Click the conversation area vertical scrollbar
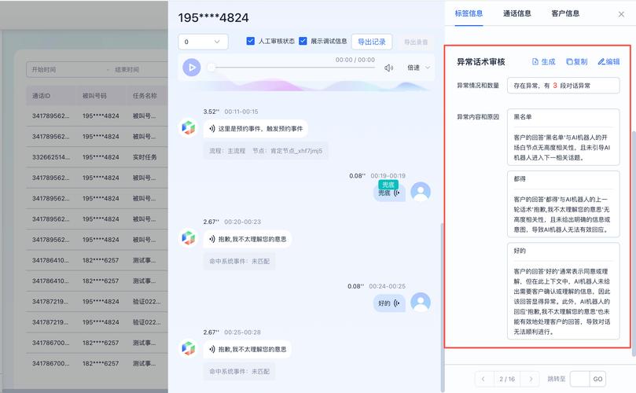636x393 pixels. (442, 308)
